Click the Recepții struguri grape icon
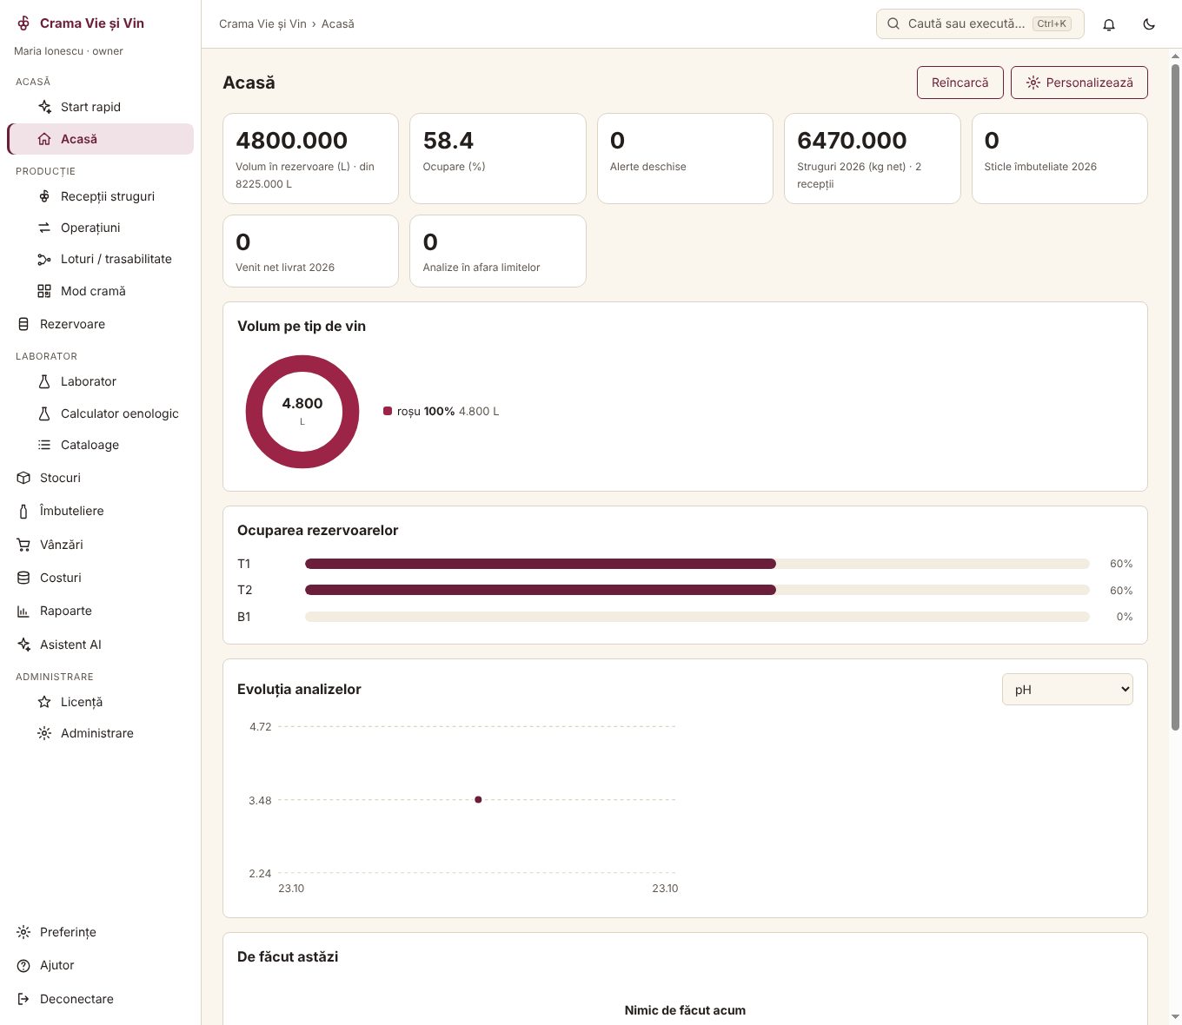 pyautogui.click(x=44, y=196)
